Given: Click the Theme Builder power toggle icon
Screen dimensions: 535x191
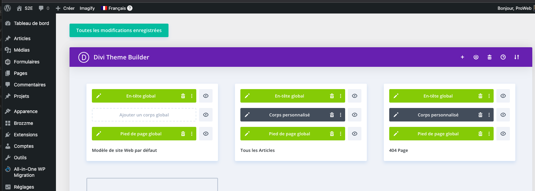Looking at the screenshot, I should (476, 57).
